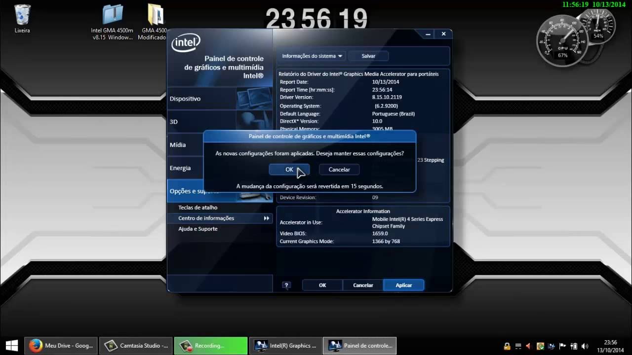Click the Report Date value 10/13/2014
Screen dimensions: 632x355
pyautogui.click(x=386, y=82)
